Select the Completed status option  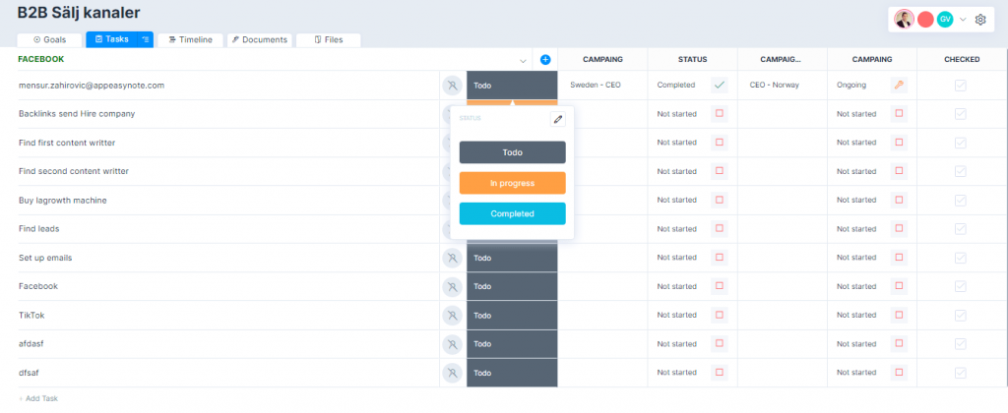(512, 214)
